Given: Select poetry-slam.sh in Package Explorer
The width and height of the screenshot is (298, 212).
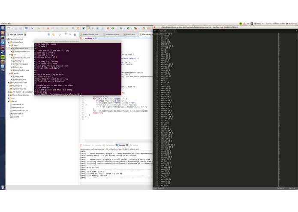Looking at the screenshot, I should point(18,114).
